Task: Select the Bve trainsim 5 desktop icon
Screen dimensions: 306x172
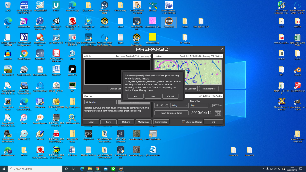Action: point(8,71)
